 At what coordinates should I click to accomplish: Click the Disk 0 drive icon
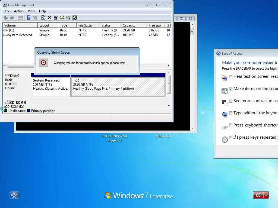(x=7, y=76)
